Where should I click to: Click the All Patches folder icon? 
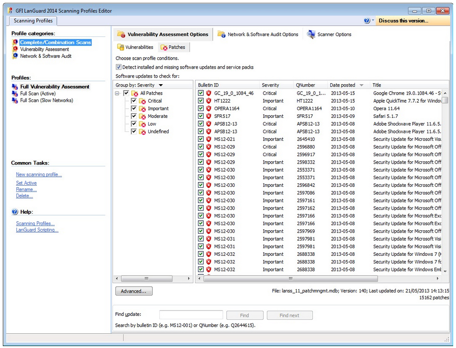coord(135,94)
